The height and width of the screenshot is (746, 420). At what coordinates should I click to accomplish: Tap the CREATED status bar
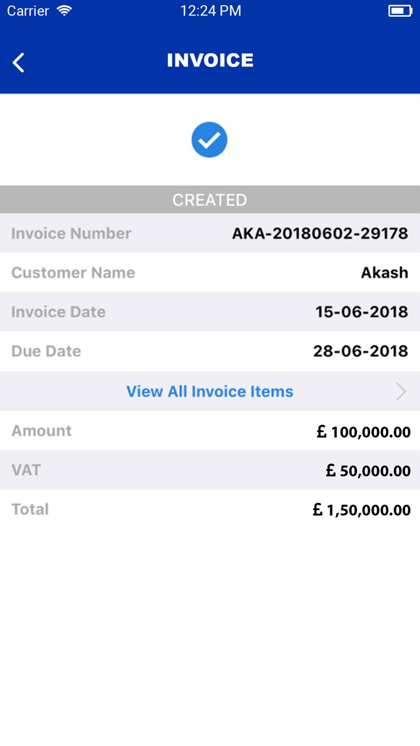pos(210,200)
